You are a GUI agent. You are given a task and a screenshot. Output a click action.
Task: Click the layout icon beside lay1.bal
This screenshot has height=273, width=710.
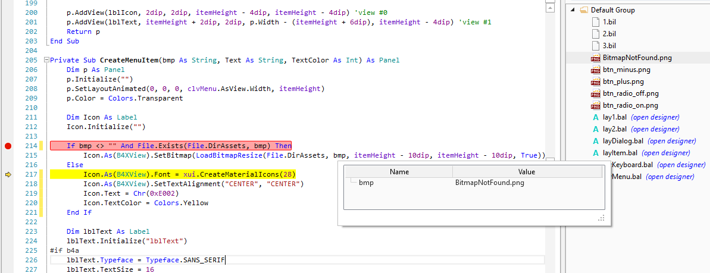coord(596,117)
